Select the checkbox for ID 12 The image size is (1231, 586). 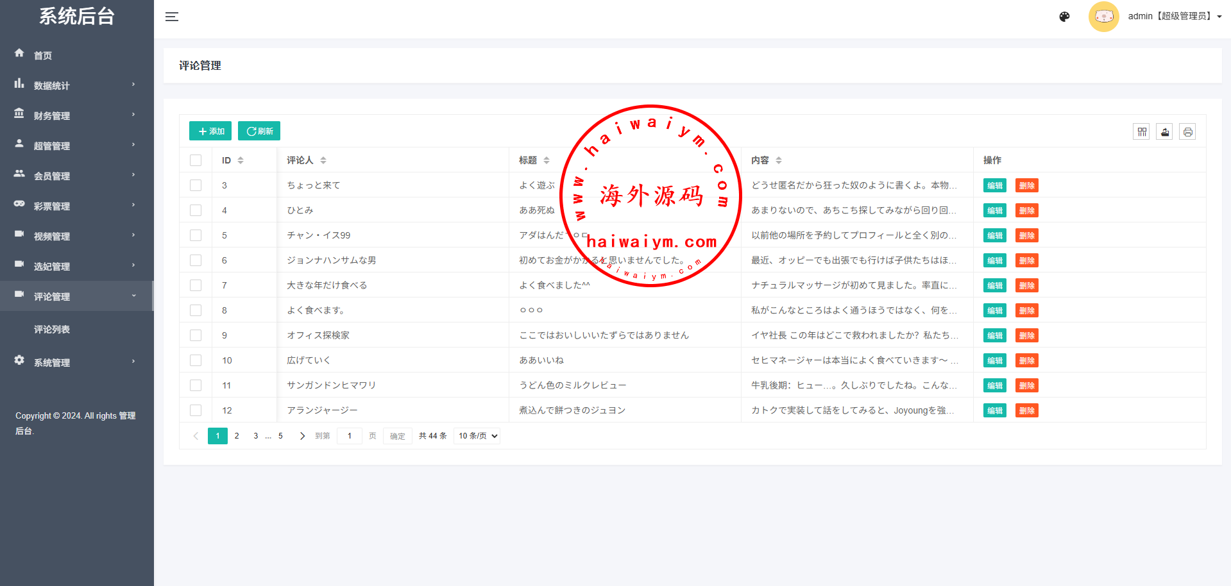pos(196,410)
